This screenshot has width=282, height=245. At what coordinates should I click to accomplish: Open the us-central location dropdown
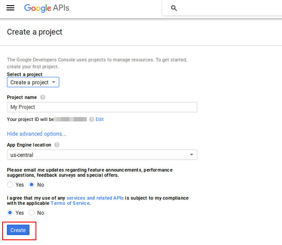pyautogui.click(x=102, y=155)
